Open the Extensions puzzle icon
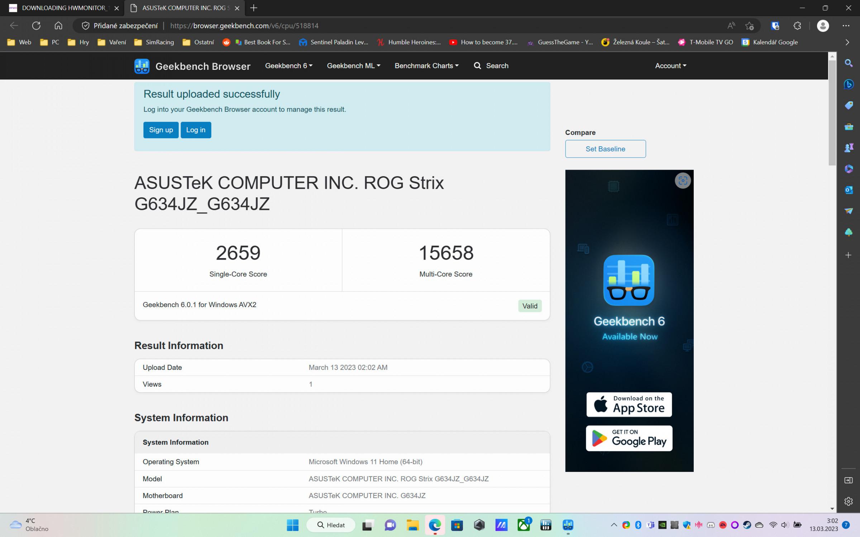 click(797, 26)
